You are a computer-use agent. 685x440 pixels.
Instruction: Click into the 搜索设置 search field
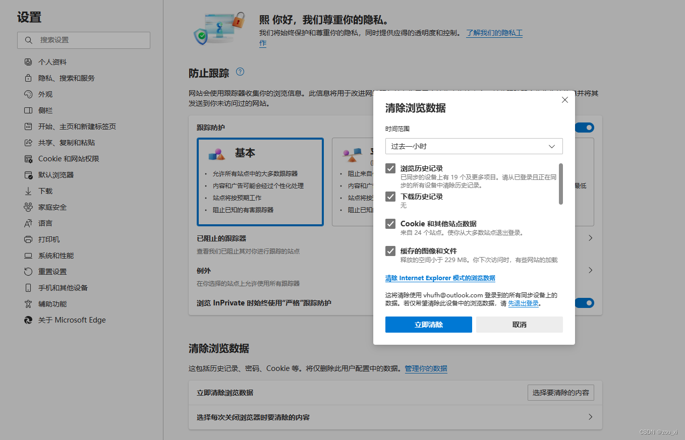(x=84, y=40)
